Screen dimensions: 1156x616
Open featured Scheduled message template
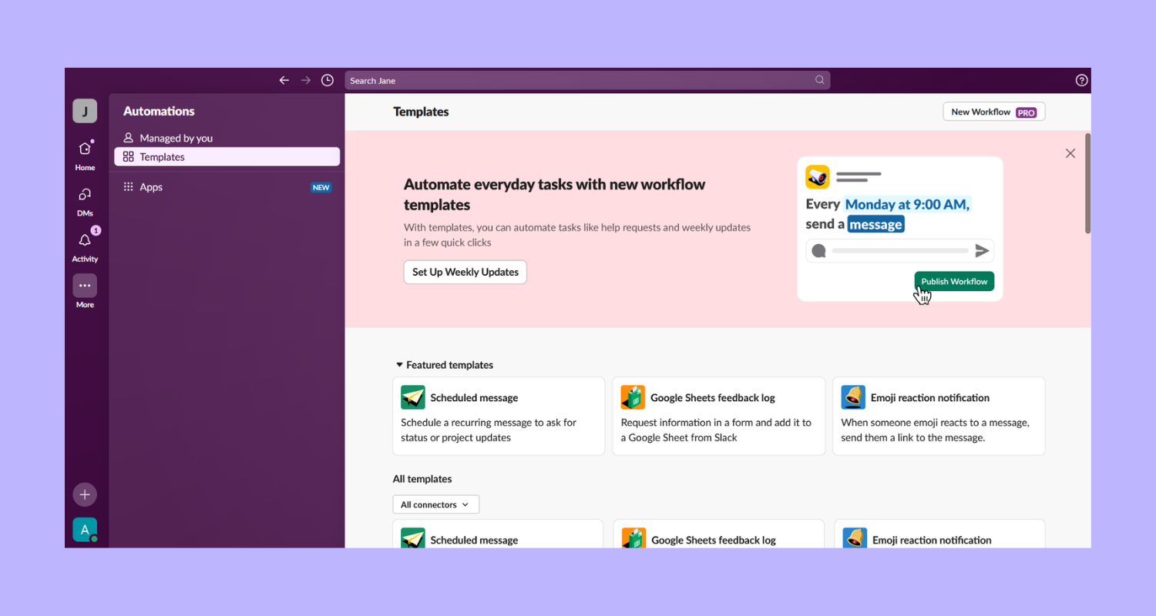499,416
